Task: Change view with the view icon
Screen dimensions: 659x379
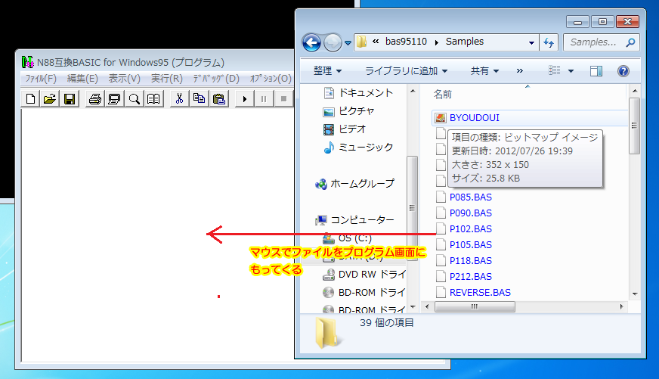Action: click(x=555, y=70)
